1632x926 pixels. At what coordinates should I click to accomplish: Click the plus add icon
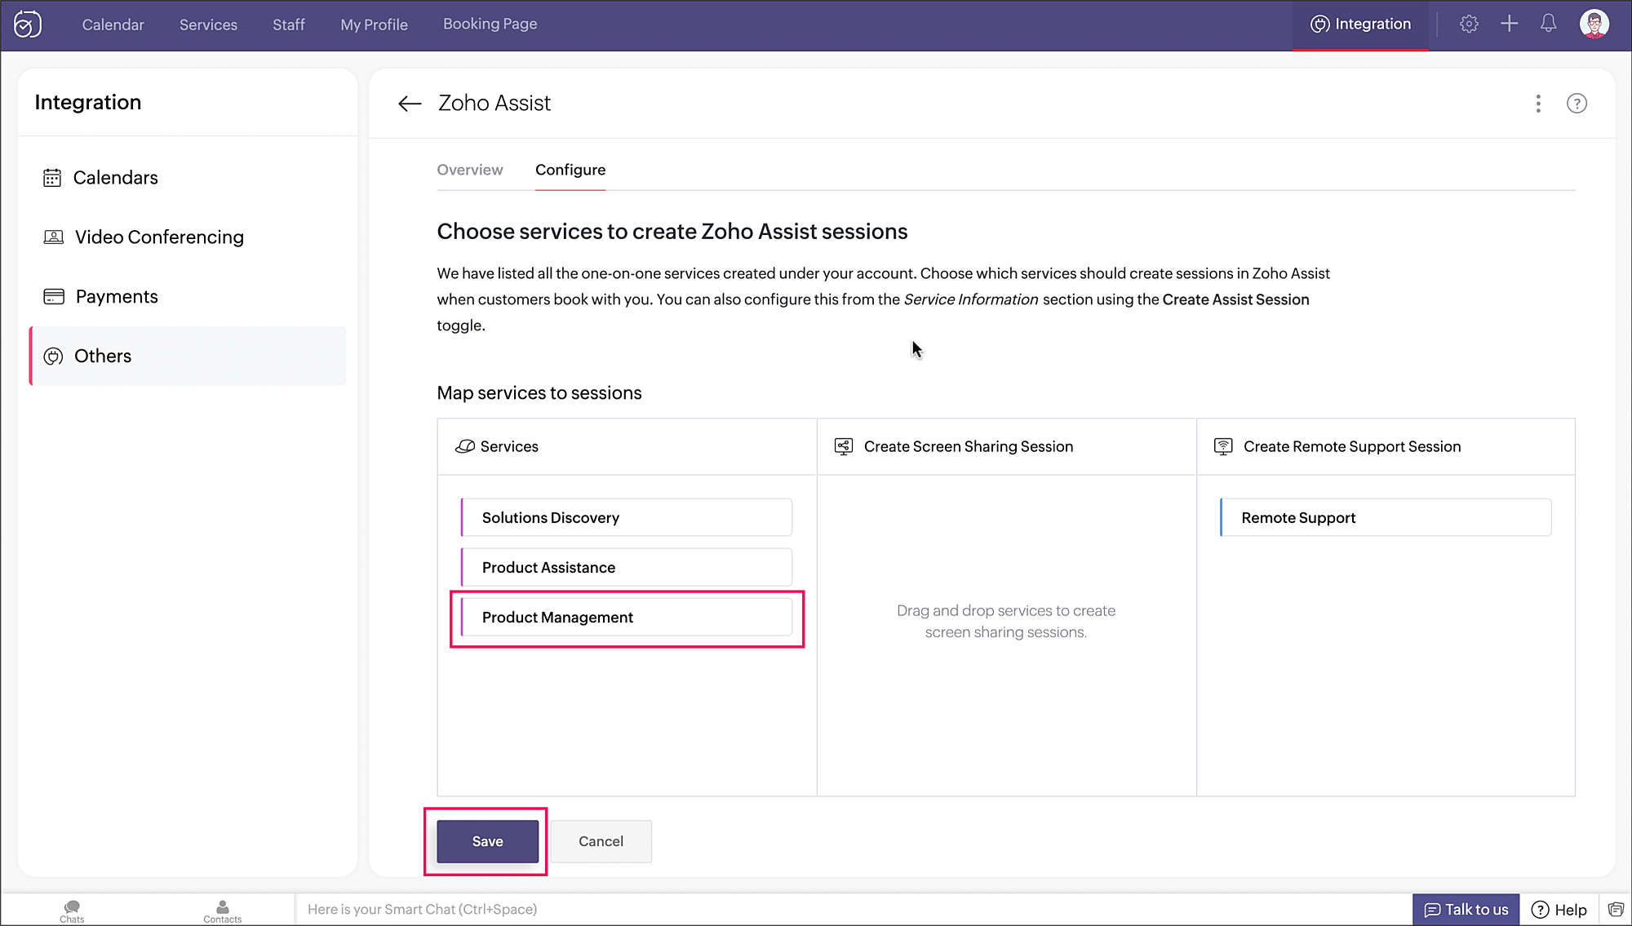pyautogui.click(x=1509, y=24)
